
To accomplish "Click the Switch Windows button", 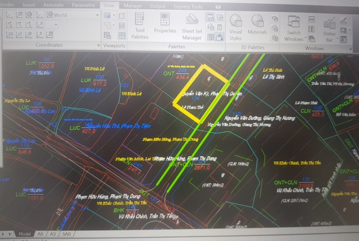I will tap(294, 26).
